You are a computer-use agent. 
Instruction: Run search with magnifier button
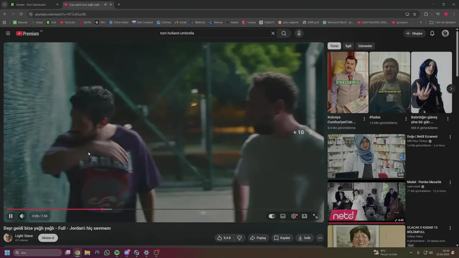pyautogui.click(x=284, y=33)
